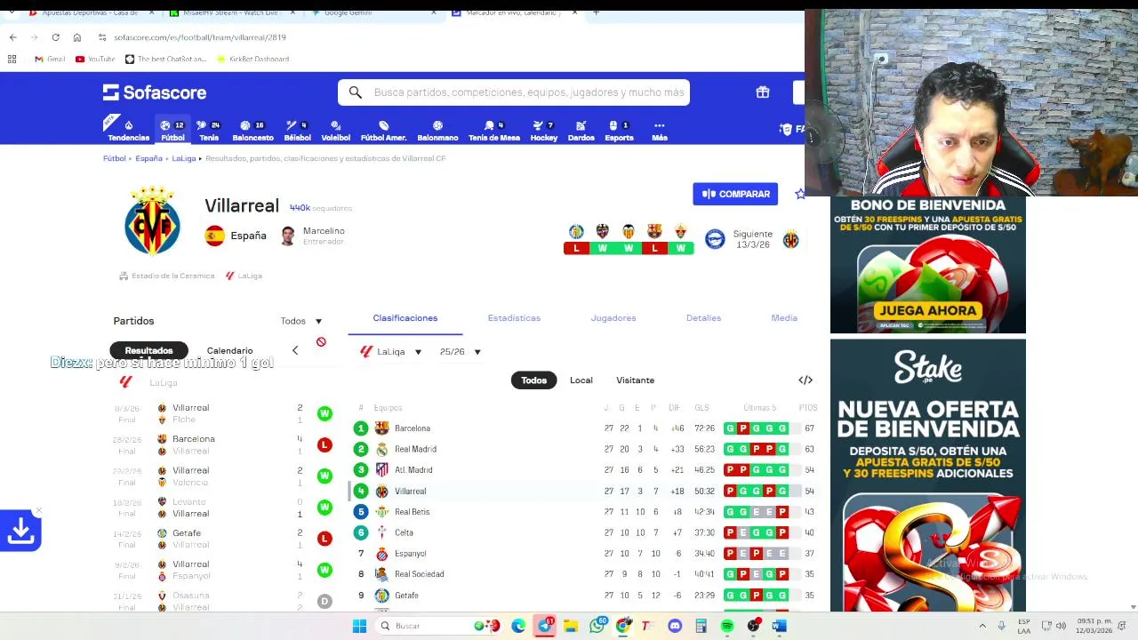Click Espanyol in standings table
Viewport: 1138px width, 640px height.
[410, 554]
